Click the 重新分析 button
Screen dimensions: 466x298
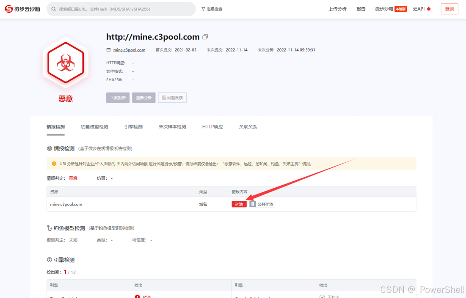click(x=144, y=98)
